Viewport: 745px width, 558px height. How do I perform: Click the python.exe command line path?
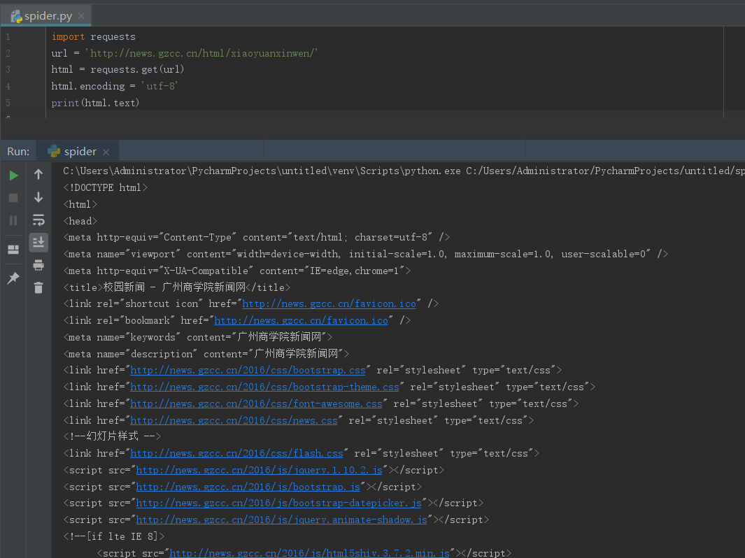point(262,171)
